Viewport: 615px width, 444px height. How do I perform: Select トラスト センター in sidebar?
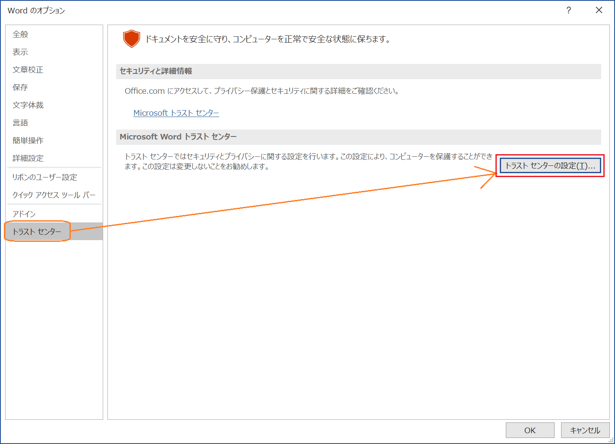coord(54,232)
